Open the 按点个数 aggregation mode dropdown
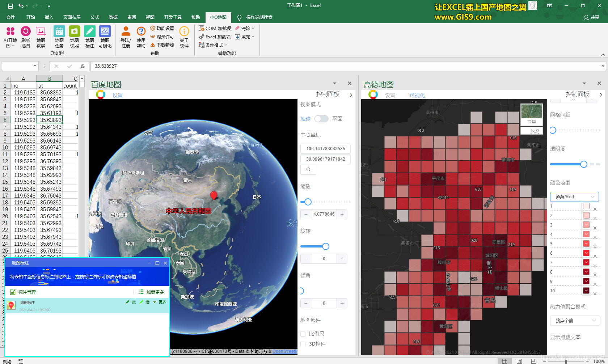608x364 pixels. (x=575, y=321)
